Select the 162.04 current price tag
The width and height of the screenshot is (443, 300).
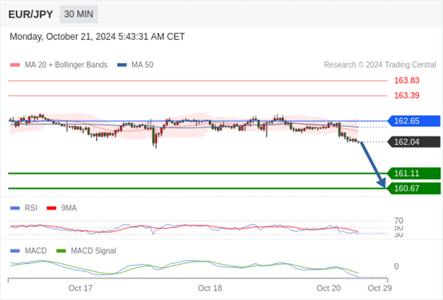414,142
